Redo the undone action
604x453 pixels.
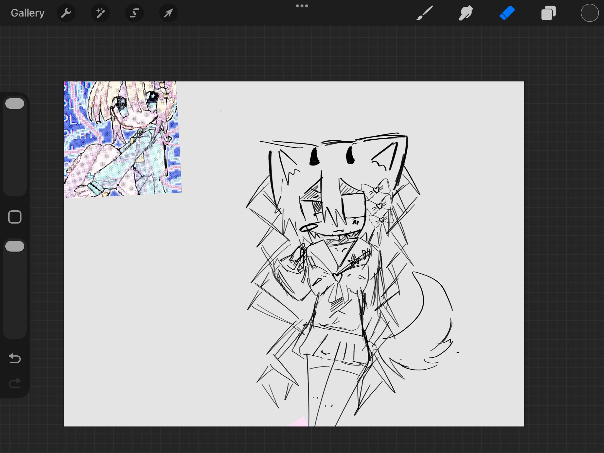coord(15,383)
